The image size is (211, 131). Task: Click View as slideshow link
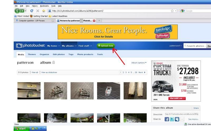tap(49, 72)
